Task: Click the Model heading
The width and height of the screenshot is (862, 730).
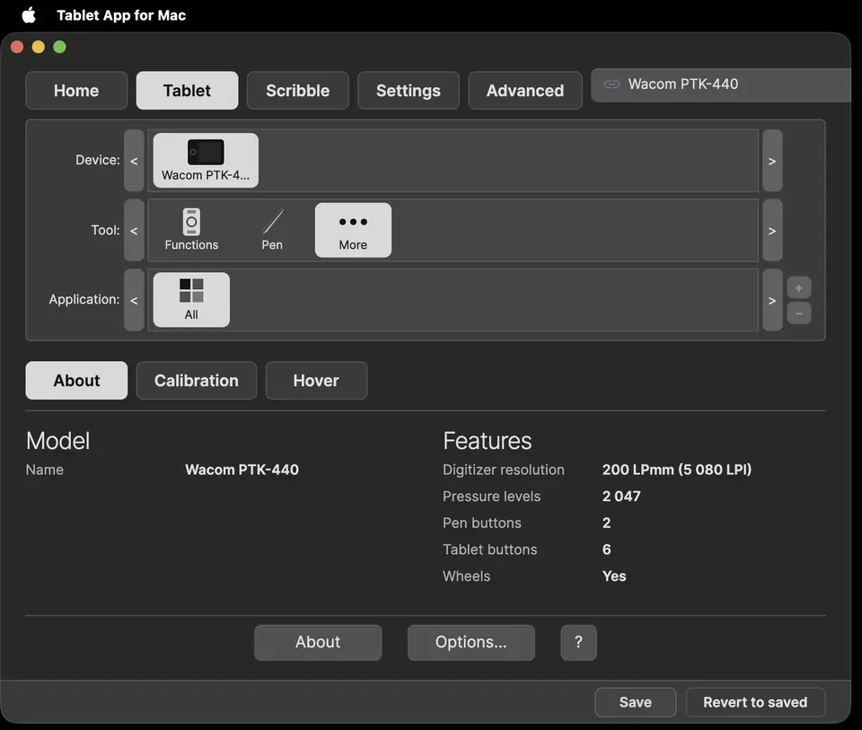Action: 57,441
